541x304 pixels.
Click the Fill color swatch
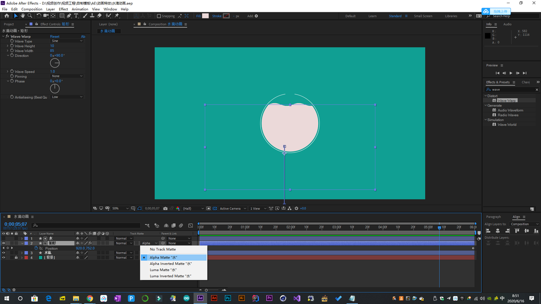pos(206,16)
